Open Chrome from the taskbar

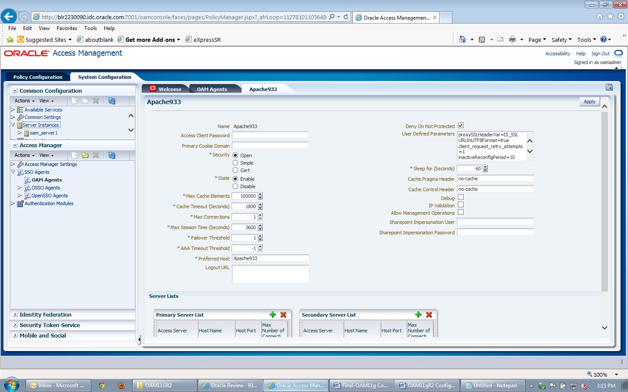click(102, 385)
